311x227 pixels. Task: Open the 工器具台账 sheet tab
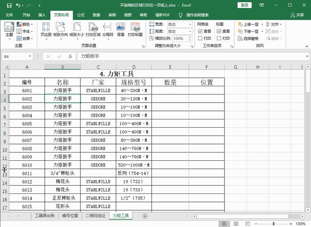pos(45,216)
